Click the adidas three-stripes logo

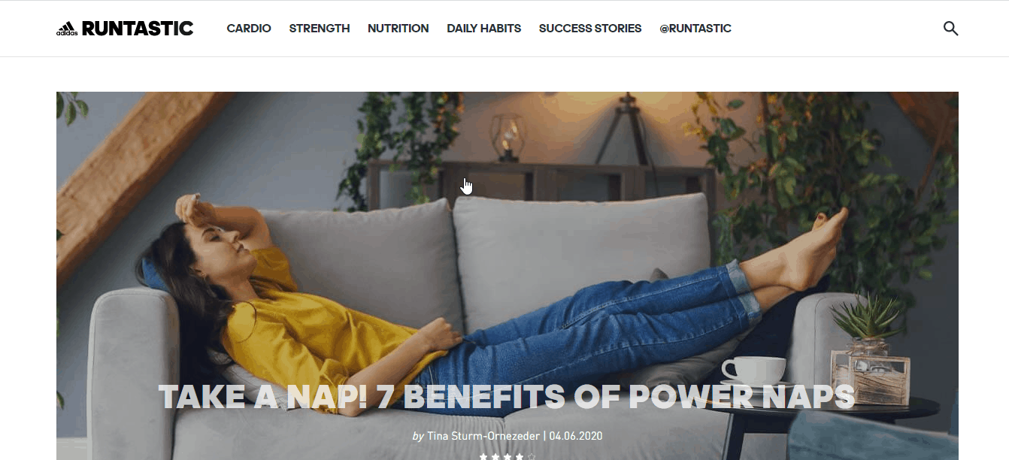coord(66,29)
